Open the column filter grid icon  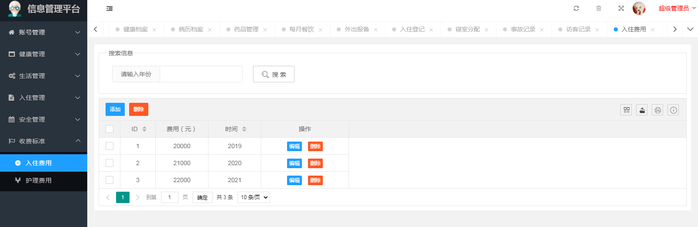[x=626, y=110]
